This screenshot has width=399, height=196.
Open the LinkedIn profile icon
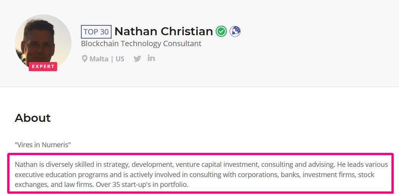coord(151,58)
